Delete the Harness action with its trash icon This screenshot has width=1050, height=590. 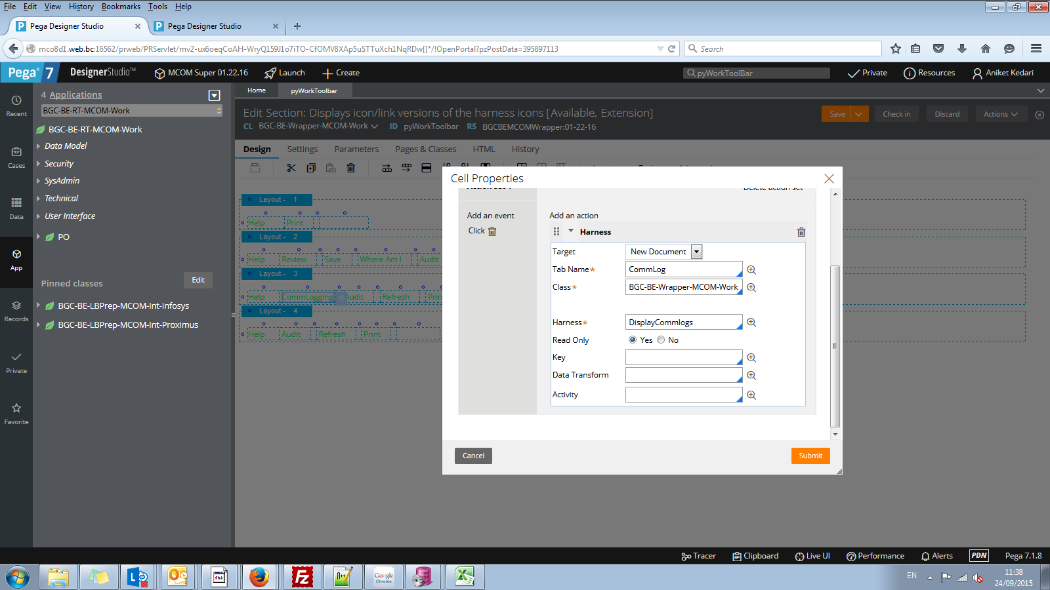point(801,232)
